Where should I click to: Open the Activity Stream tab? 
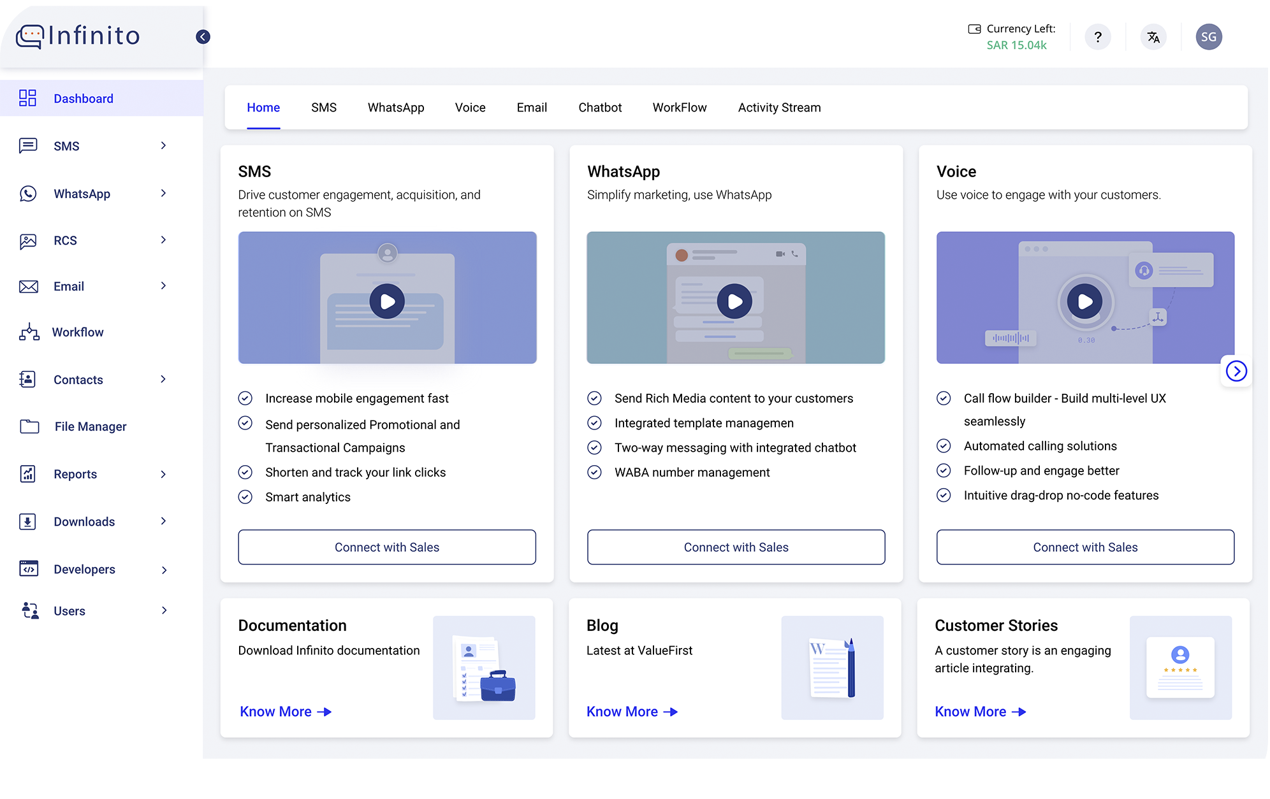click(778, 107)
